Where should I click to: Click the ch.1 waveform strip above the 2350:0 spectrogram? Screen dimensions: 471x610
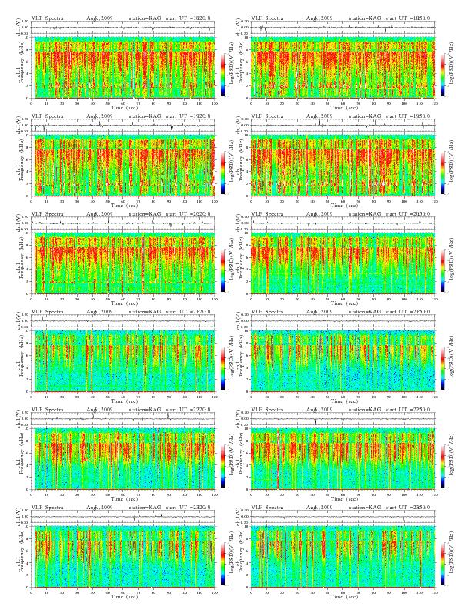click(342, 517)
